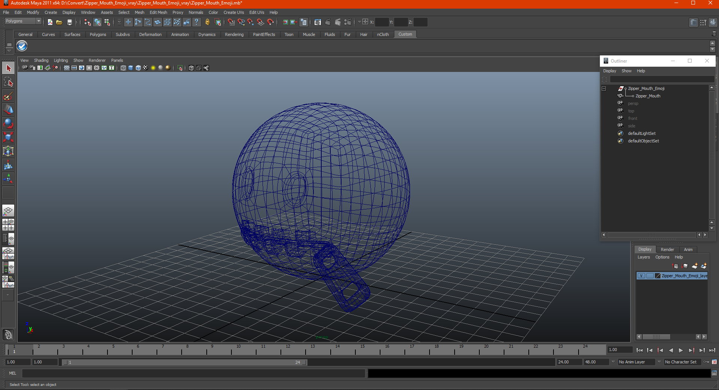Switch to the Polygons shelf tab
Image resolution: width=719 pixels, height=390 pixels.
tap(98, 34)
